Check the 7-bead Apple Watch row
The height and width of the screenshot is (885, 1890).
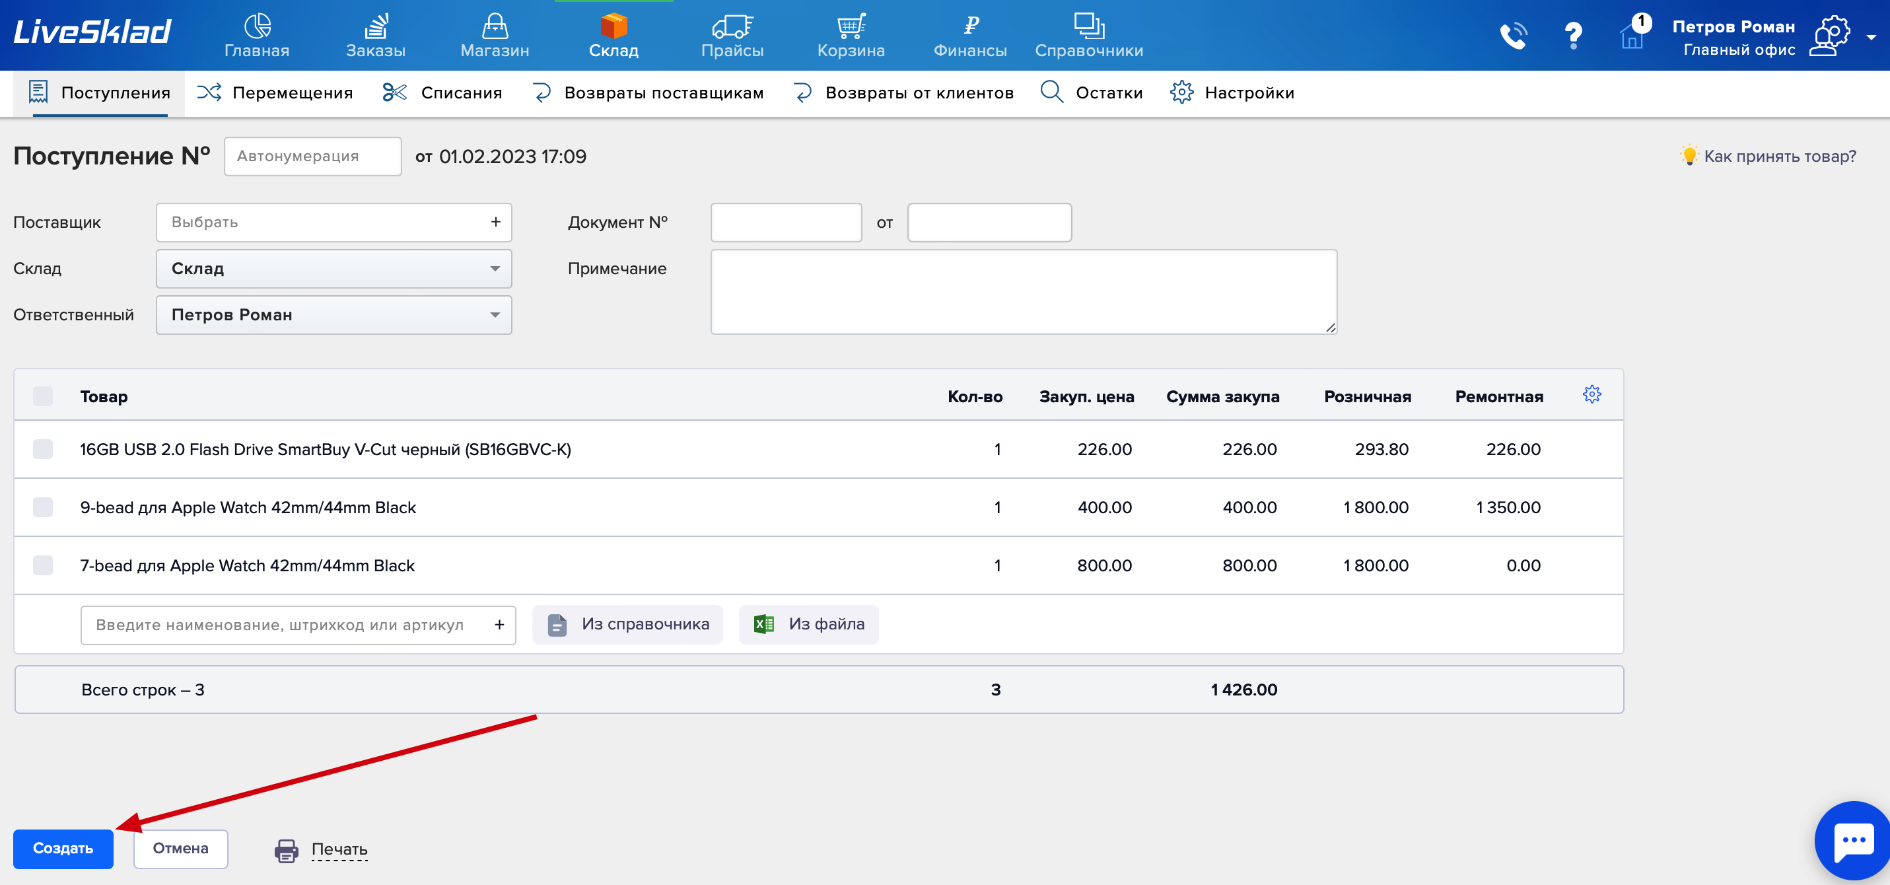(44, 566)
